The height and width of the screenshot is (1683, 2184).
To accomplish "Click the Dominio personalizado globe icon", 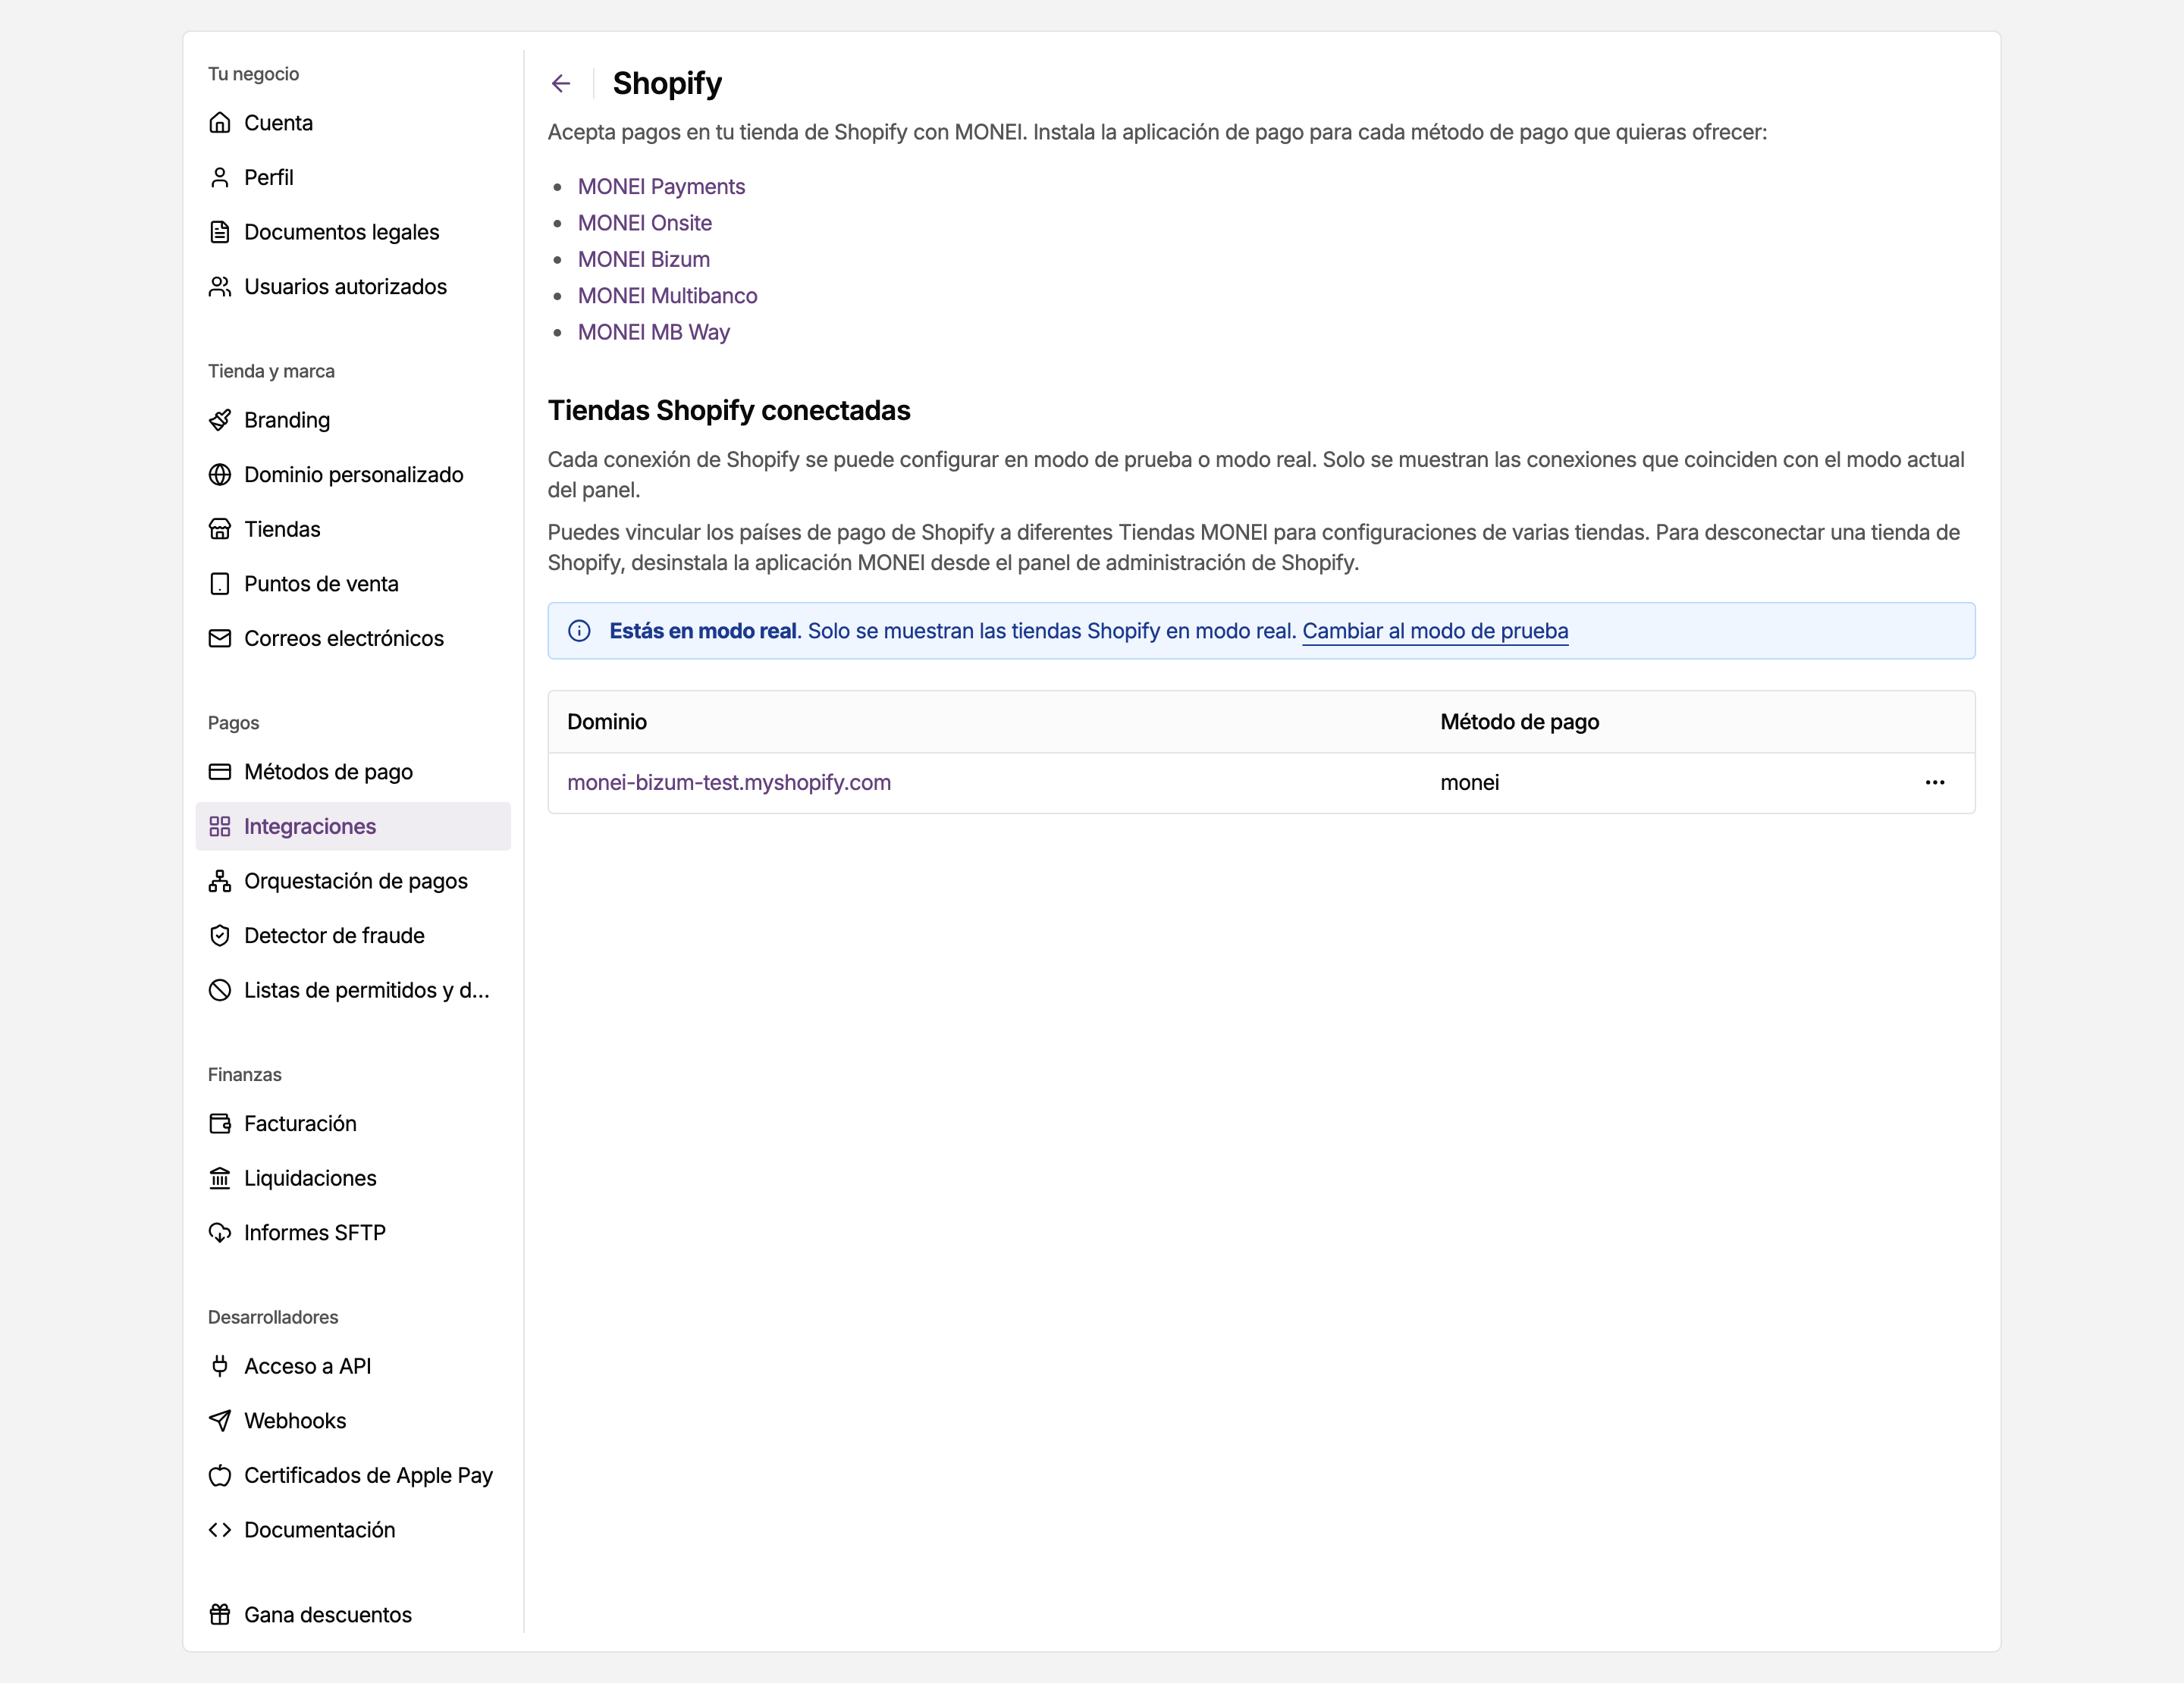I will click(x=220, y=475).
